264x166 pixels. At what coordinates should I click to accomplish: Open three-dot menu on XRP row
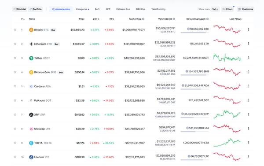249,114
